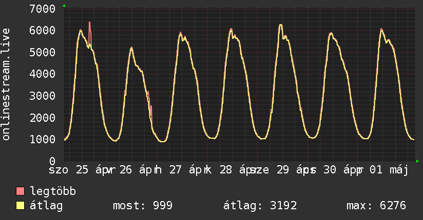Click the 2000 y-axis label
This screenshot has height=220, width=423.
43,118
